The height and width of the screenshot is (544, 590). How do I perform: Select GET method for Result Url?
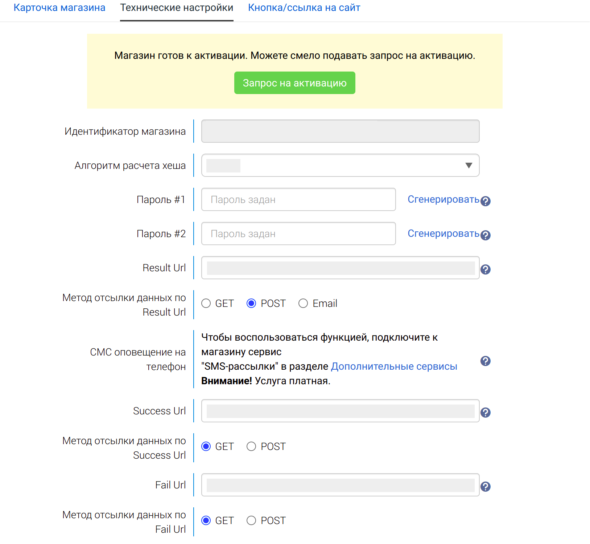point(206,303)
